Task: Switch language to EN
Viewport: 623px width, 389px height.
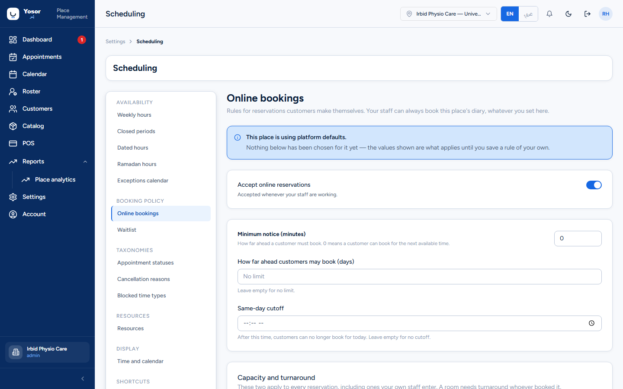Action: click(x=510, y=14)
